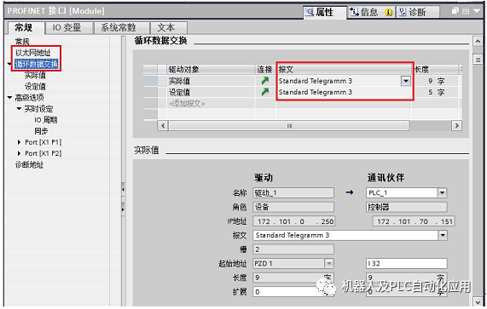The width and height of the screenshot is (487, 309).
Task: Switch to the 常规 tab
Action: click(24, 28)
